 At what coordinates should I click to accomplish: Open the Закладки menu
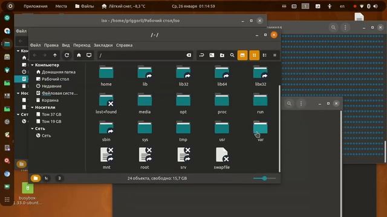point(103,45)
